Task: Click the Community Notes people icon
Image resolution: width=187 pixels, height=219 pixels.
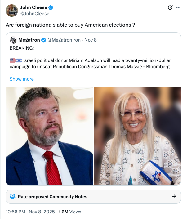Action: click(x=12, y=196)
